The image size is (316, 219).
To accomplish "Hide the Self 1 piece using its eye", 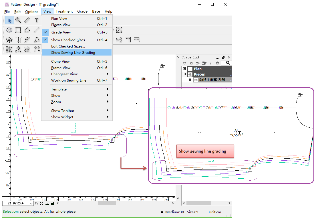I will click(x=196, y=80).
